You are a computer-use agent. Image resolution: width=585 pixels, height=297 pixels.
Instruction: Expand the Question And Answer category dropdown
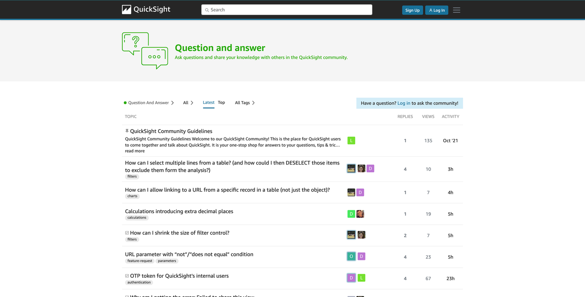tap(149, 103)
